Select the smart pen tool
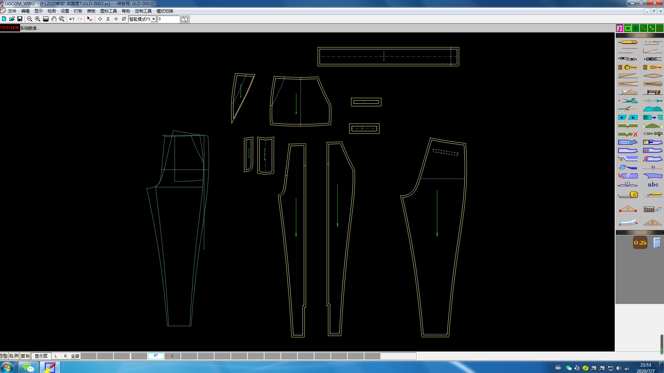 (628, 42)
